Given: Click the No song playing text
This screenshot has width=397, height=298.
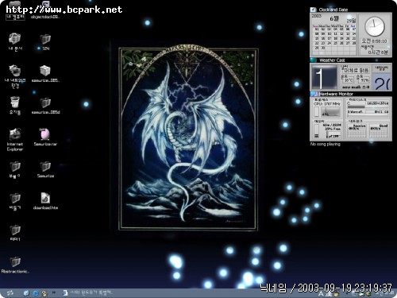Looking at the screenshot, I should point(326,145).
